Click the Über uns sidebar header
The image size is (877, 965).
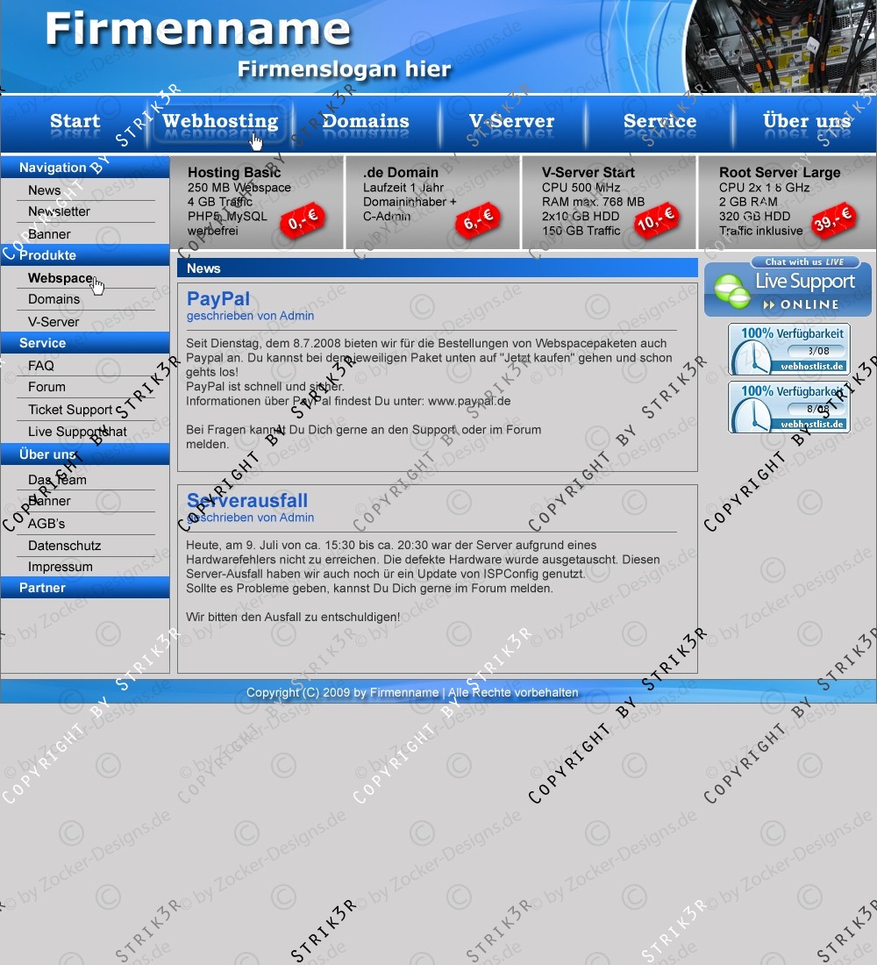pos(85,454)
